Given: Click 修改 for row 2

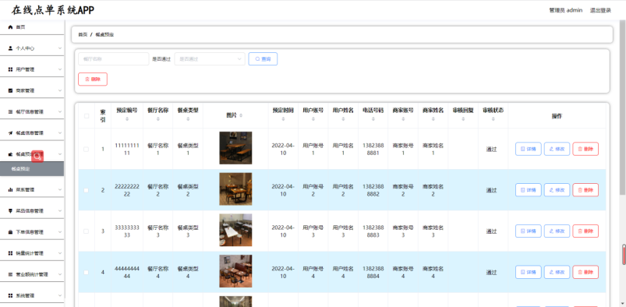Looking at the screenshot, I should (x=557, y=190).
